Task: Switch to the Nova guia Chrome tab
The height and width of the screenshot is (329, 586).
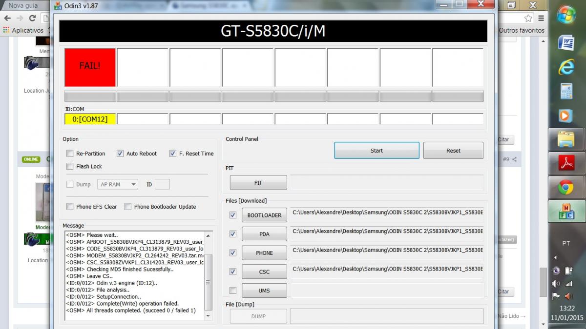Action: tap(24, 5)
